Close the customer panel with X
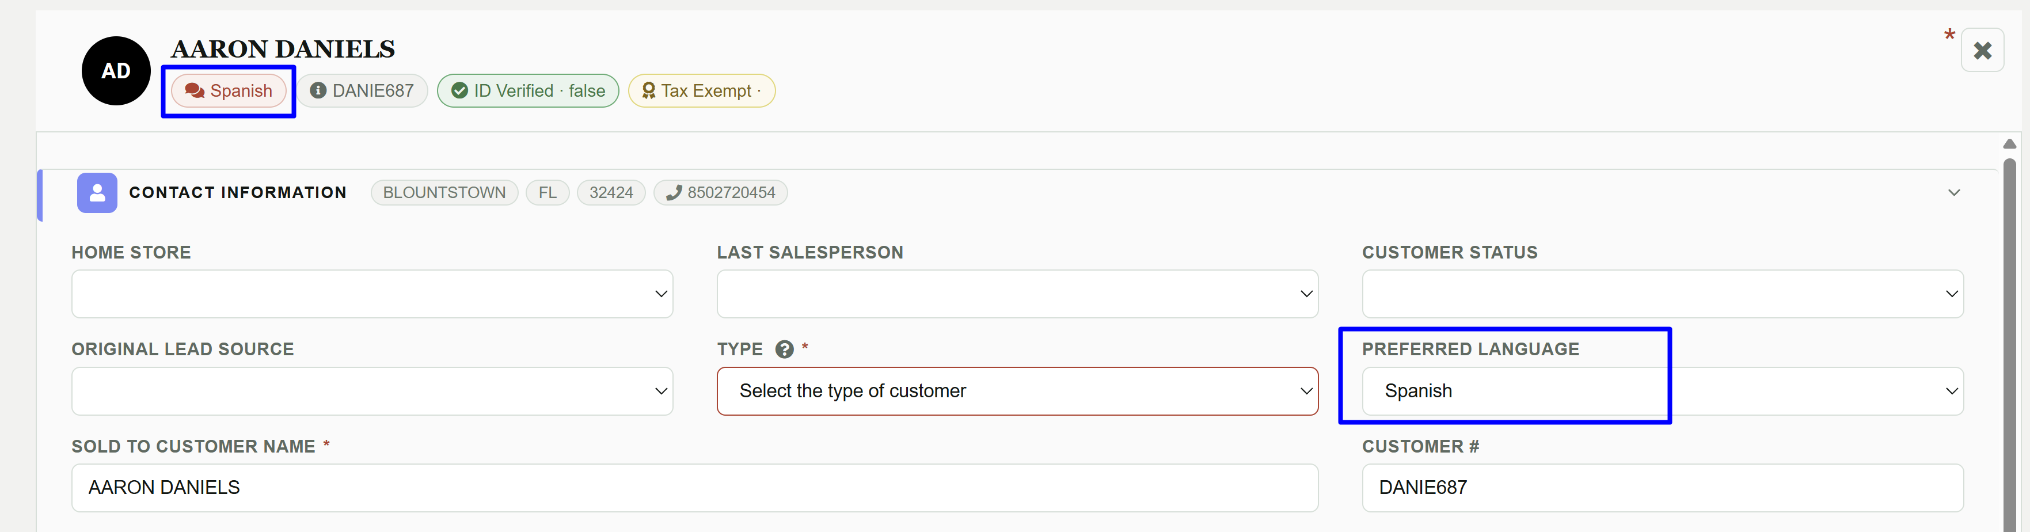Screen dimensions: 2030x532 (1982, 51)
